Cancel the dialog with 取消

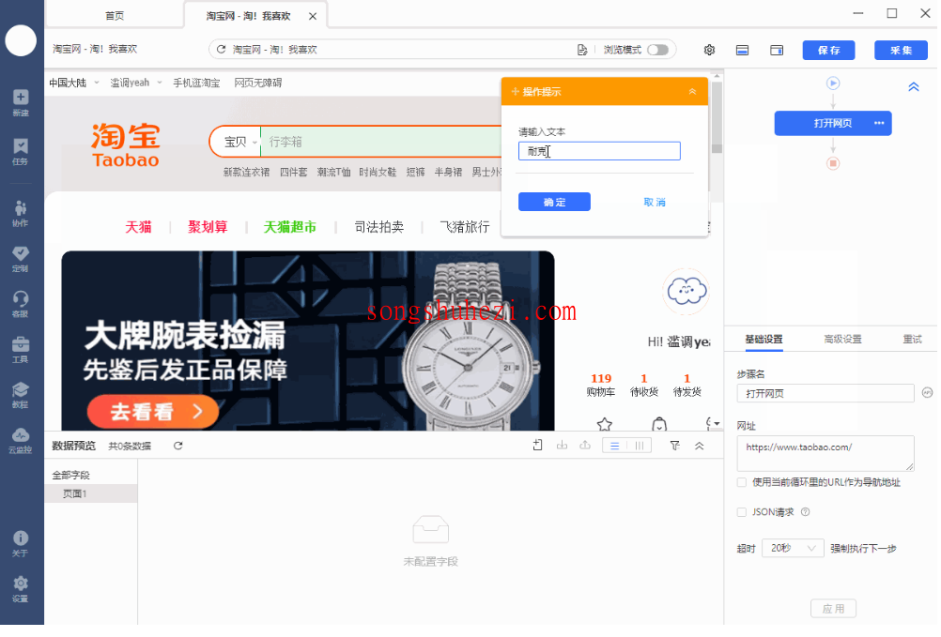click(x=655, y=202)
